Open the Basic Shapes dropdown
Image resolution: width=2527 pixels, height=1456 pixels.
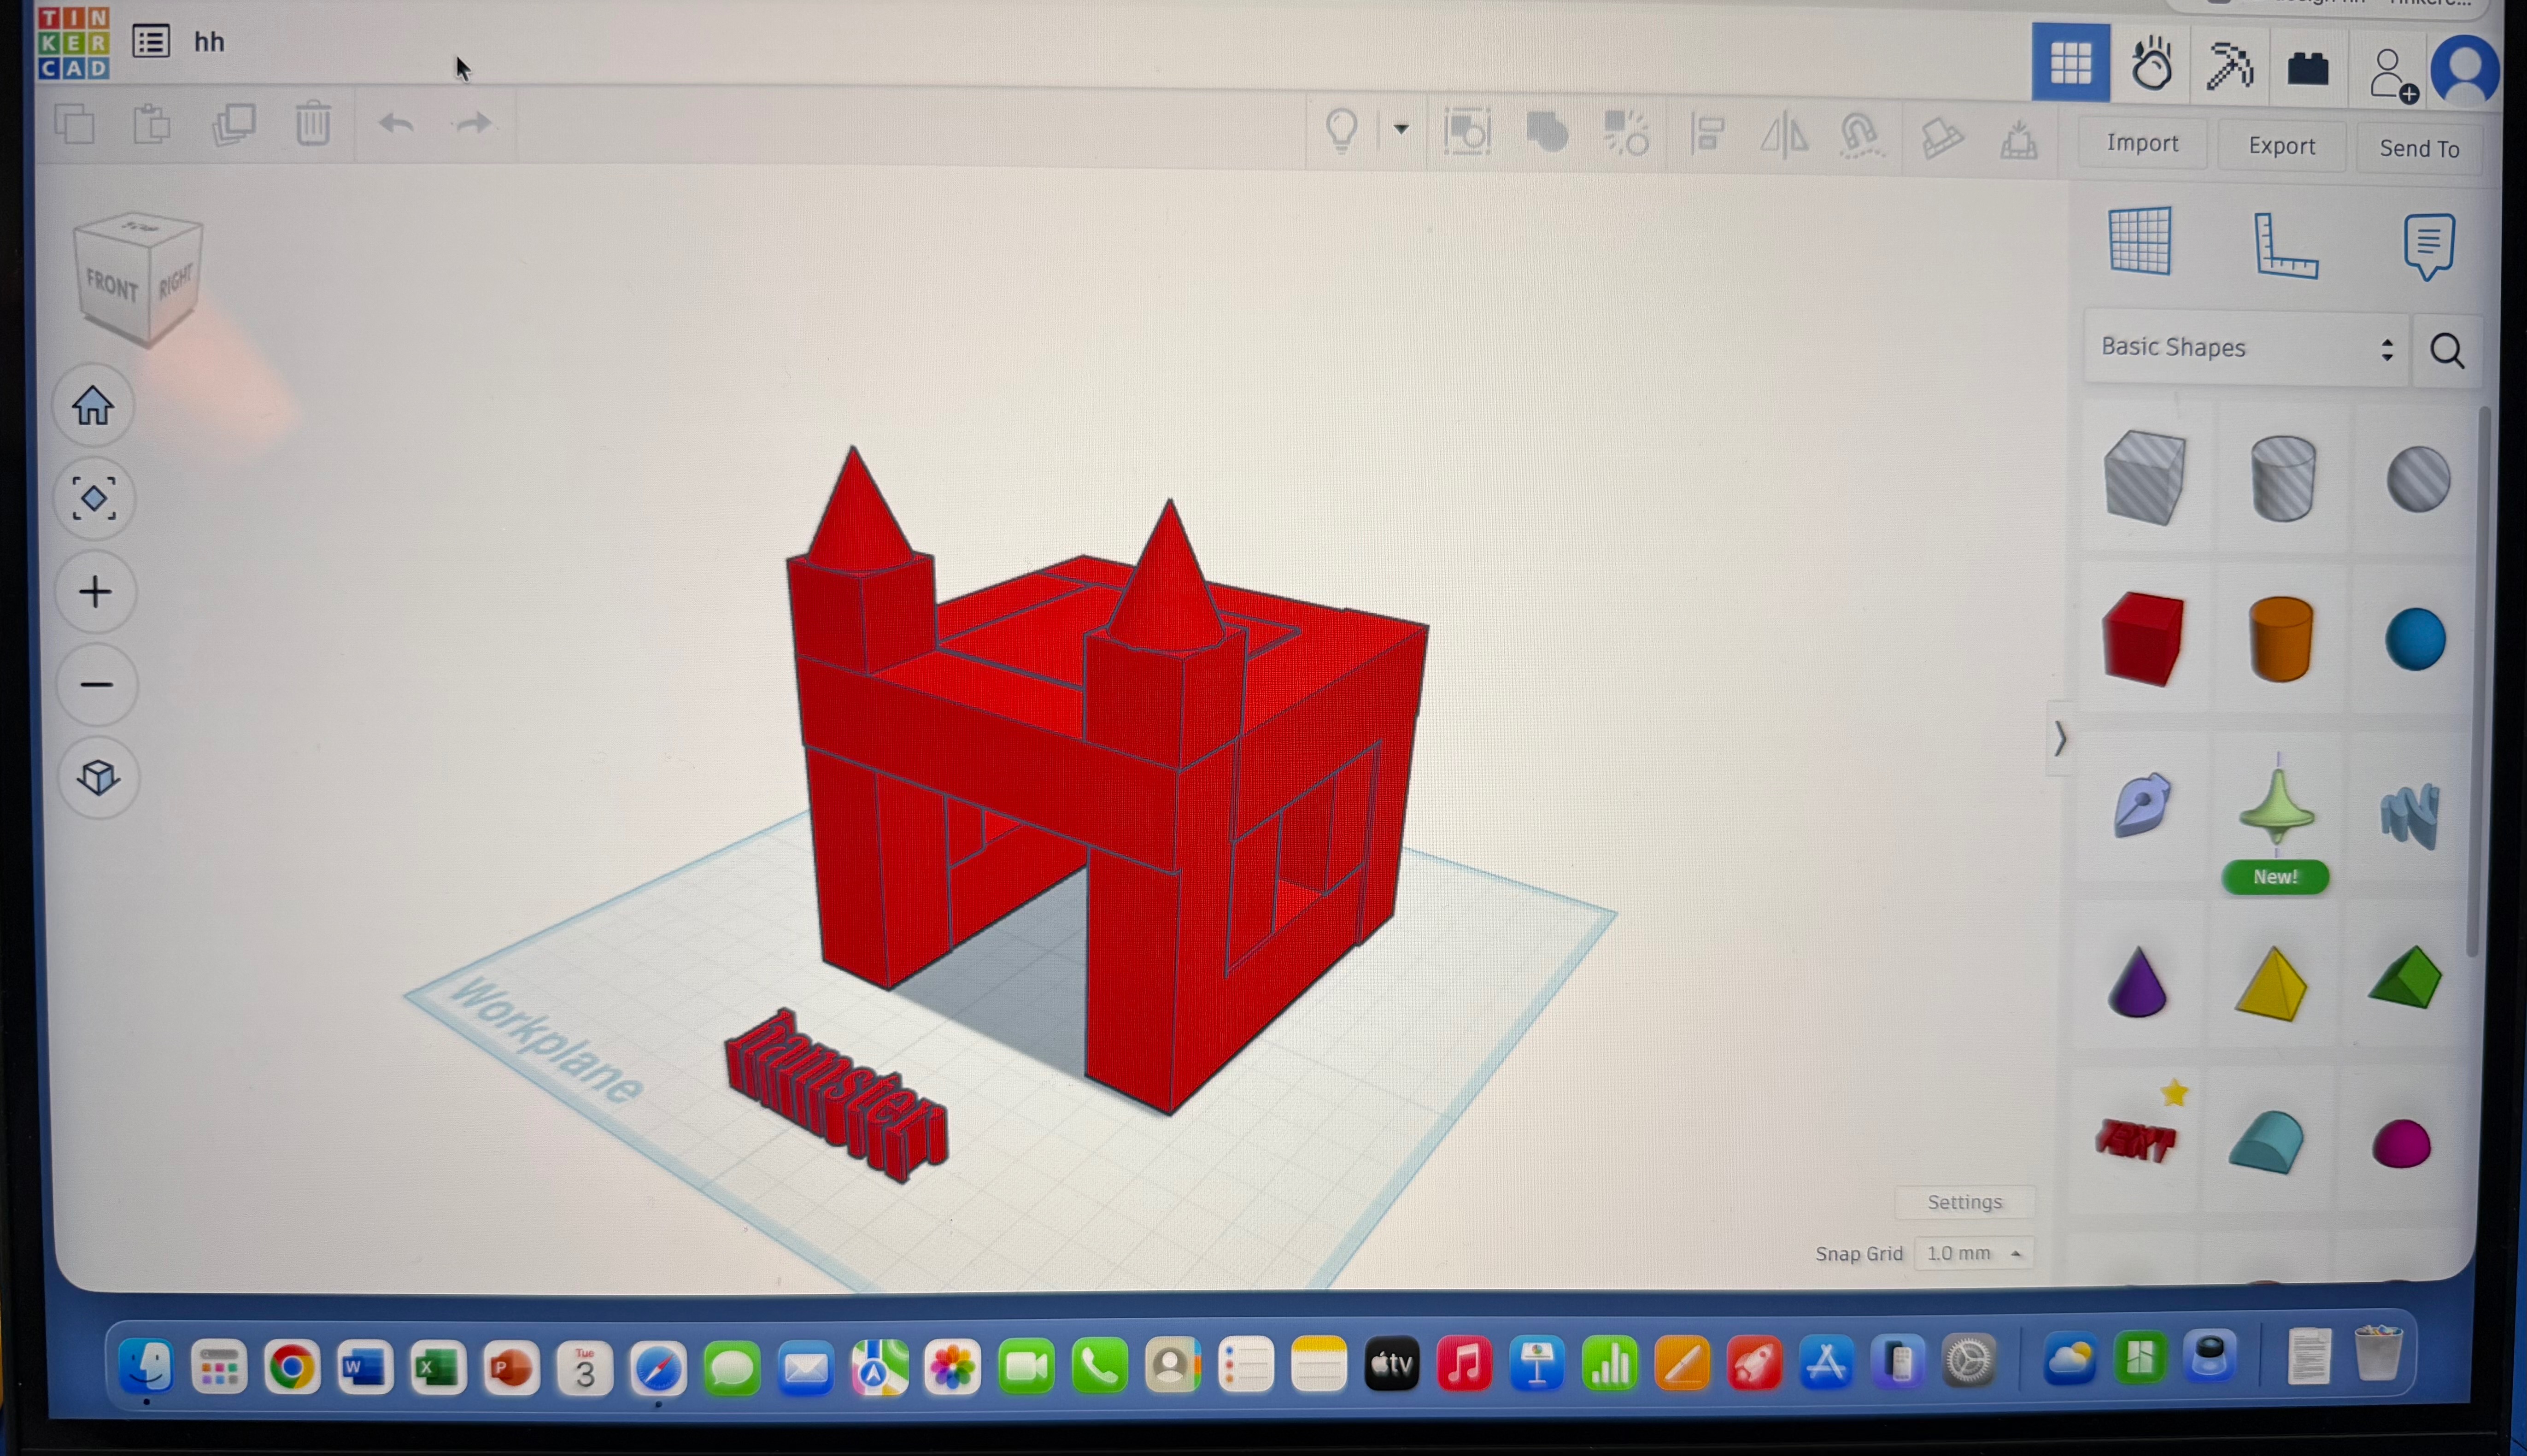coord(2245,348)
